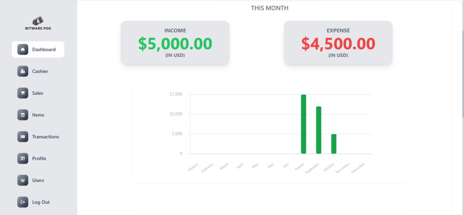464x215 pixels.
Task: Select the Expense $4,500.00 card
Action: coord(338,43)
